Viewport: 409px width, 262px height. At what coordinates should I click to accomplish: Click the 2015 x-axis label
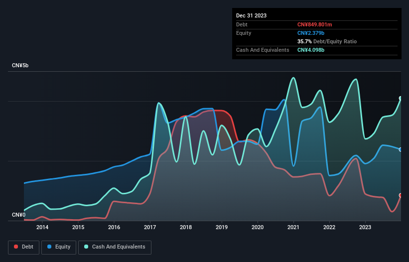(78, 227)
